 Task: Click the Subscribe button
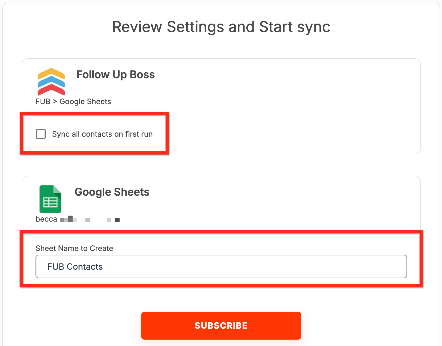[x=221, y=326]
